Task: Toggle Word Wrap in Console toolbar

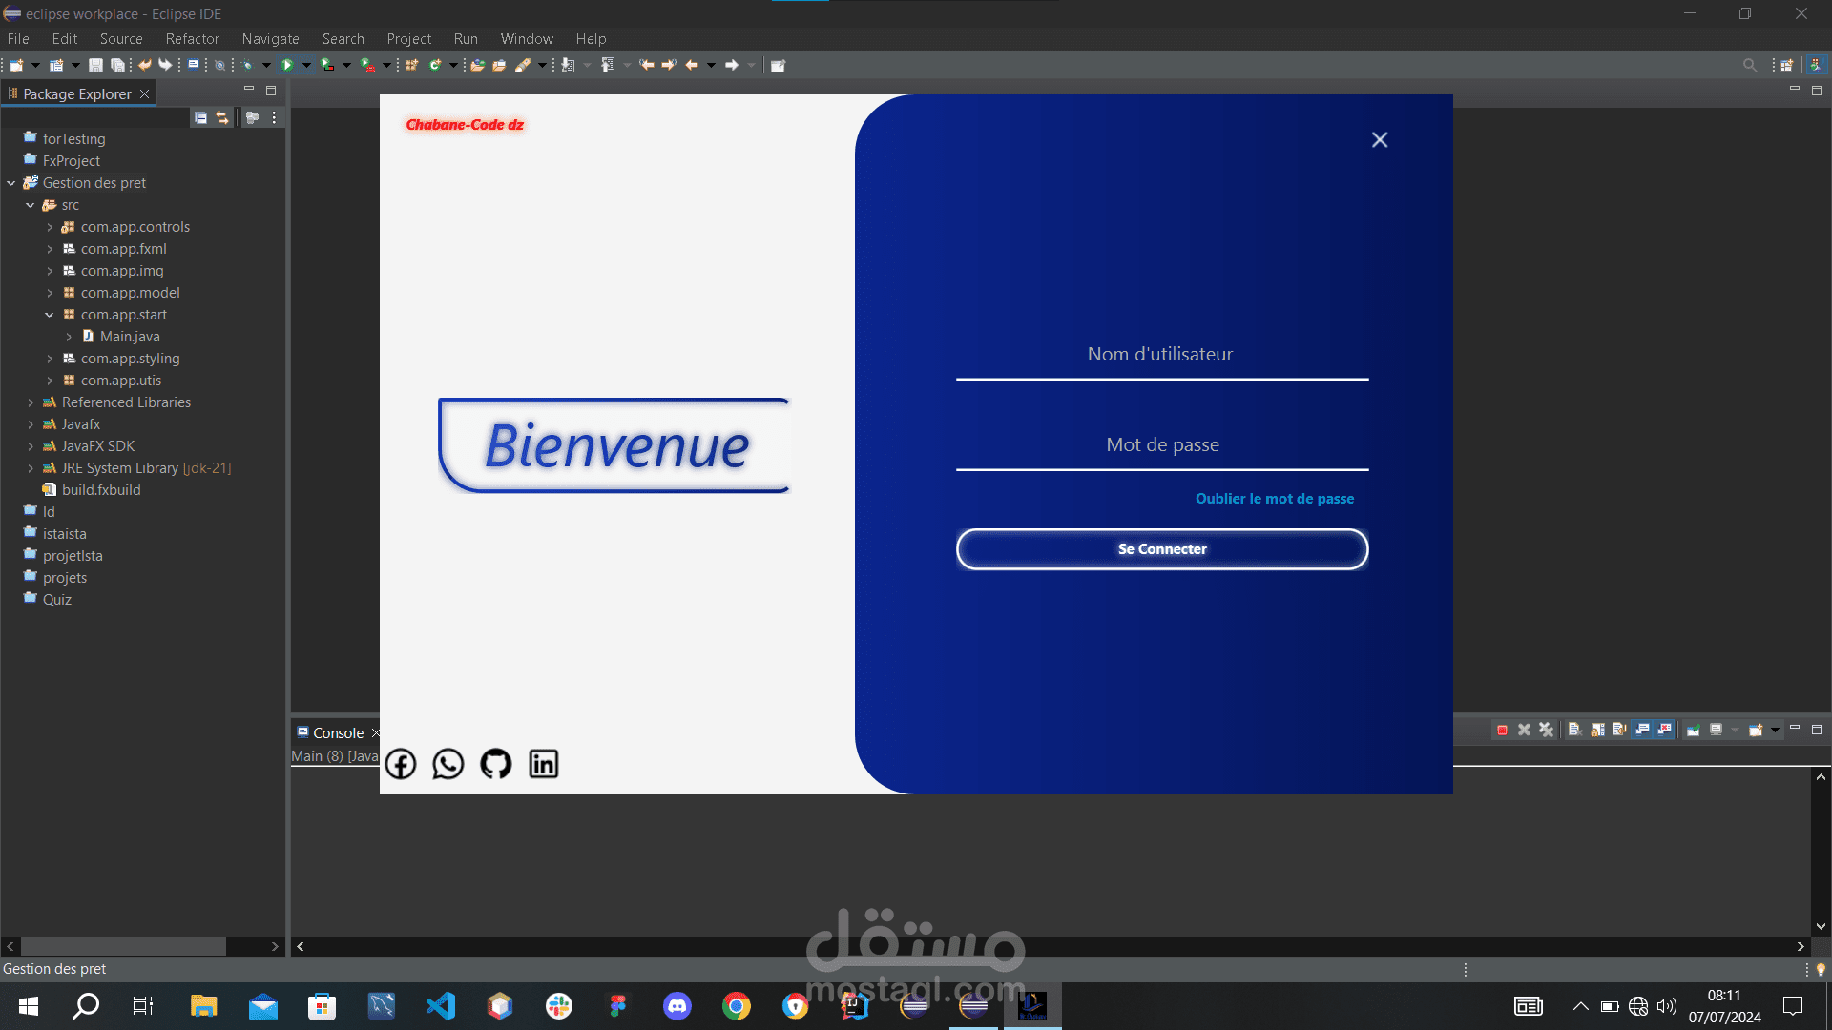Action: 1619,731
